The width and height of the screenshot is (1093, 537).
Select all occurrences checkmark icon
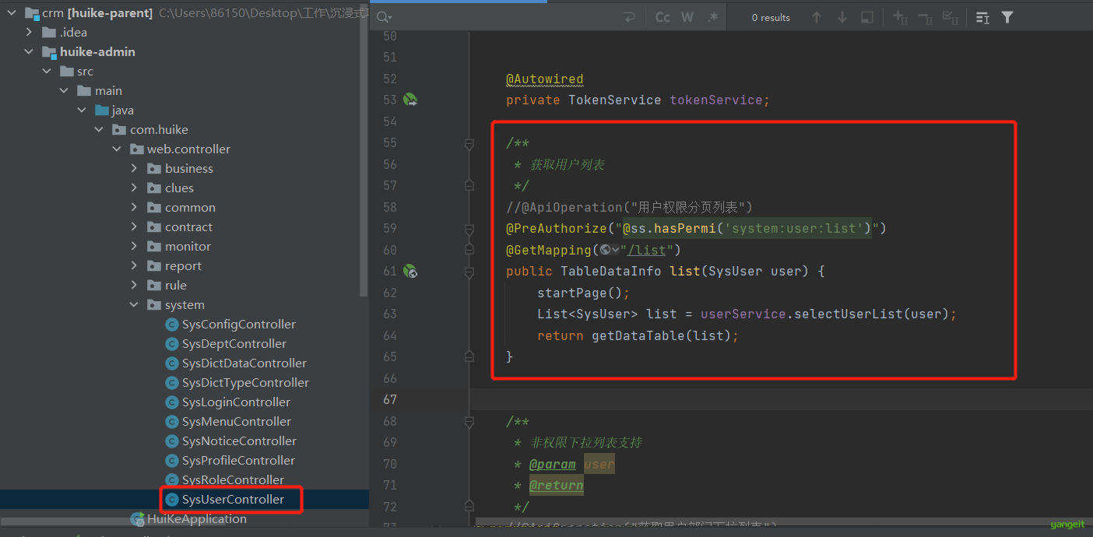click(x=951, y=17)
